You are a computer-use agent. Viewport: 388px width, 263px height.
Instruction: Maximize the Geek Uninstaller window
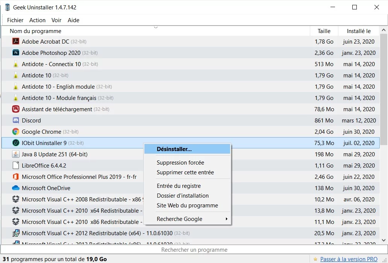(354, 7)
